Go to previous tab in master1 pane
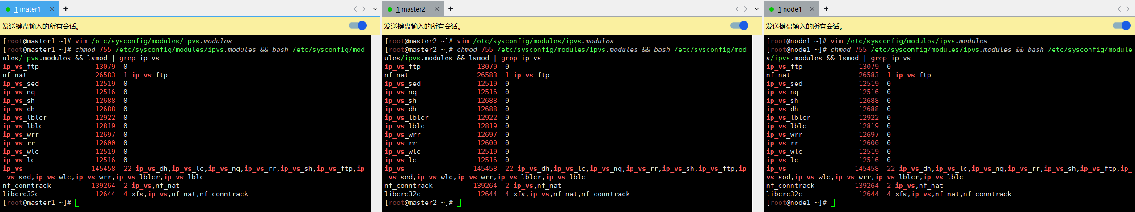This screenshot has height=212, width=1135. (355, 9)
